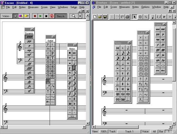
Task: Toggle the metronome icon in Encore toolbar
Action: tap(52, 16)
